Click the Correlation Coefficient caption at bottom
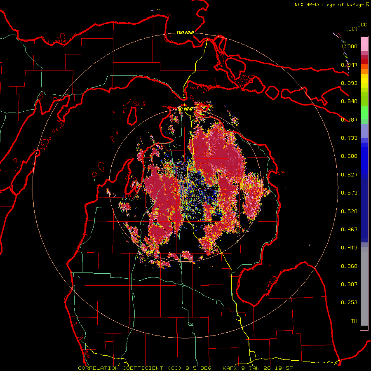This screenshot has width=371, height=371. pyautogui.click(x=185, y=368)
